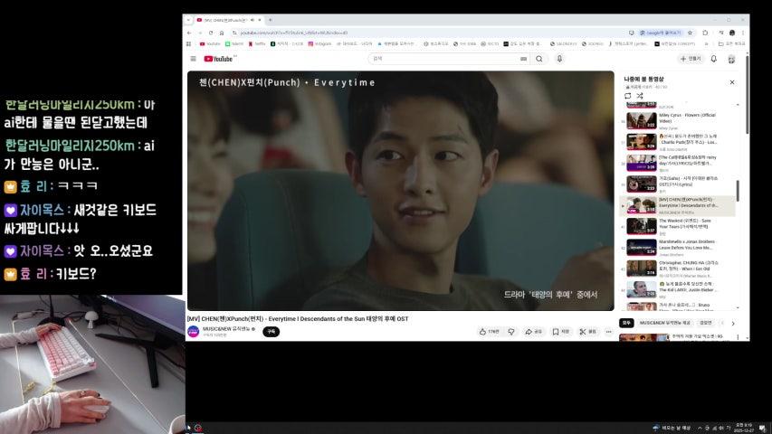
Task: Open the browser tab search dropdown arrow
Action: (x=188, y=20)
